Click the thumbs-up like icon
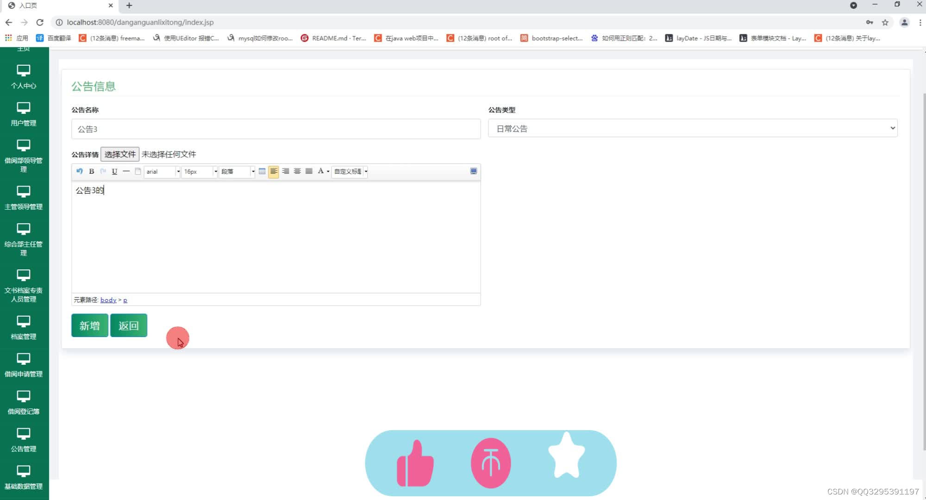The height and width of the screenshot is (500, 926). click(415, 463)
